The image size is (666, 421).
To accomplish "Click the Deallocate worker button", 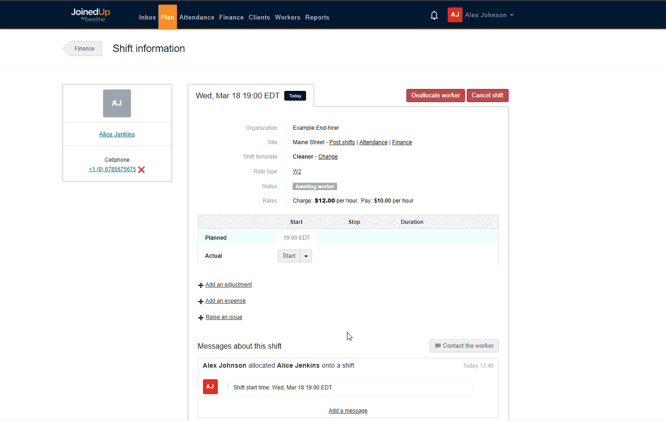I will 435,95.
